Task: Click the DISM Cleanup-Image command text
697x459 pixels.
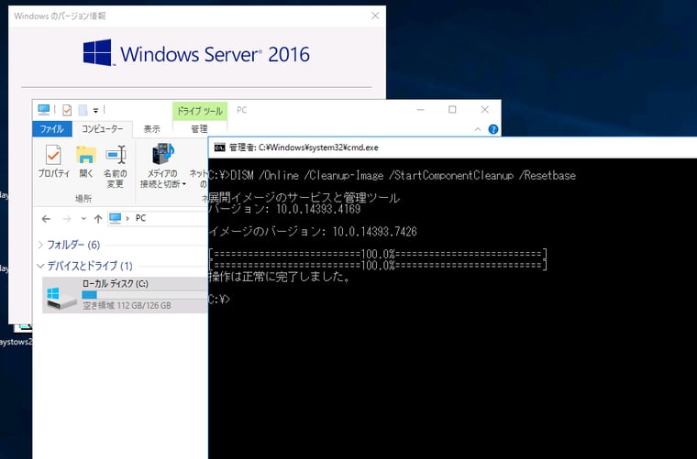Action: 403,175
